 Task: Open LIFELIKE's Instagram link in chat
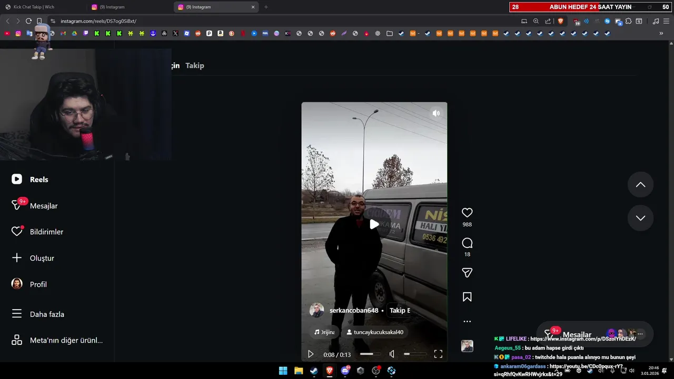pos(583,339)
